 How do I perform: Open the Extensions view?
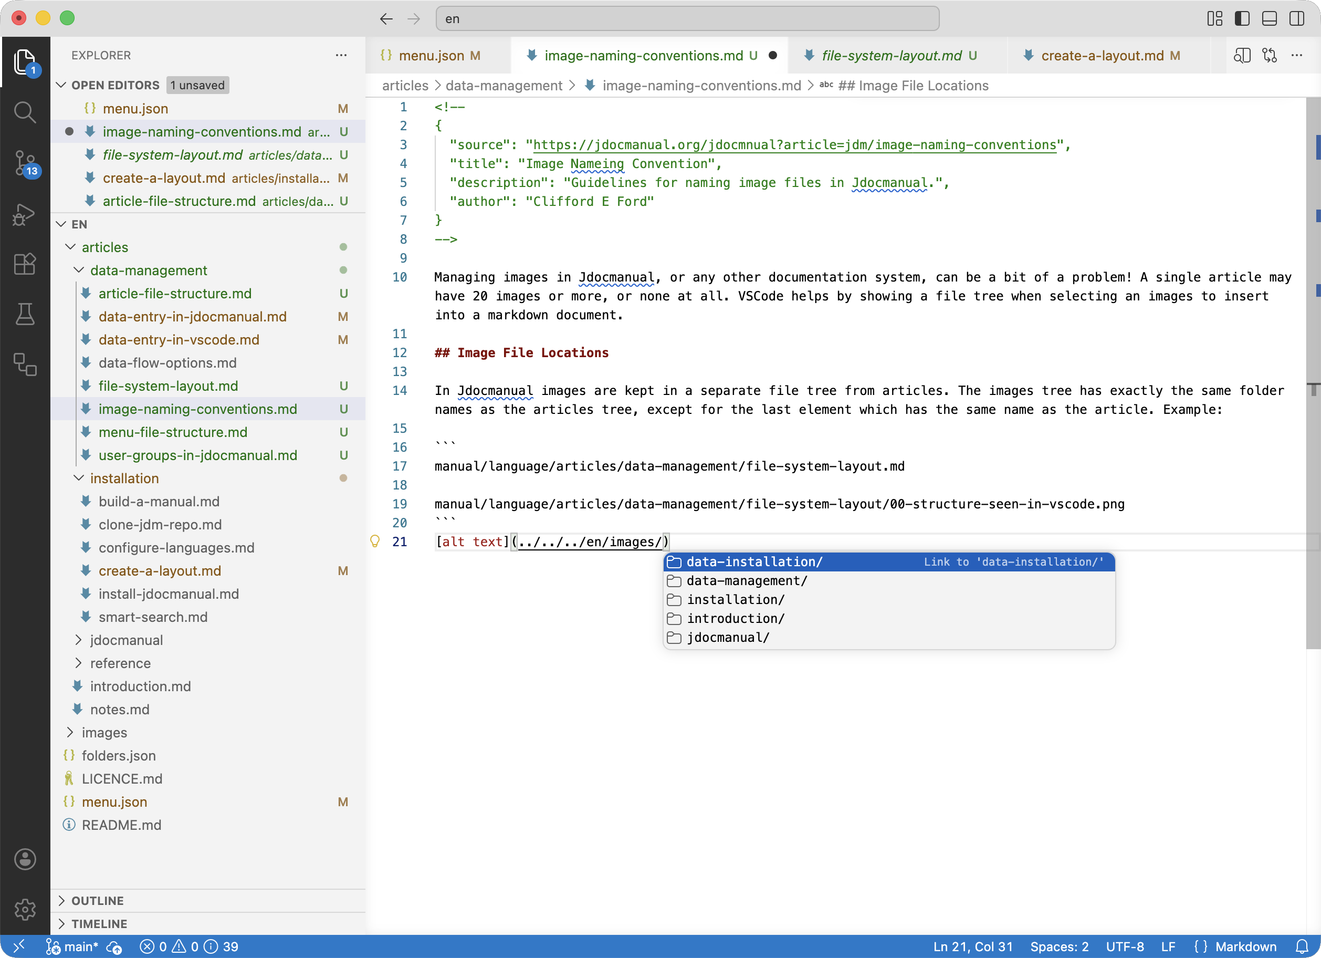[x=25, y=264]
